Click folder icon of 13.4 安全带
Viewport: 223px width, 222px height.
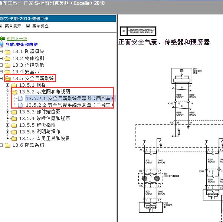coord(7,72)
